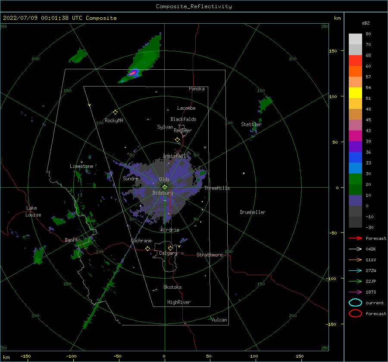Screen dimensions: 388x362
Task: Click the Composite_Reflectivity title
Action: click(194, 6)
